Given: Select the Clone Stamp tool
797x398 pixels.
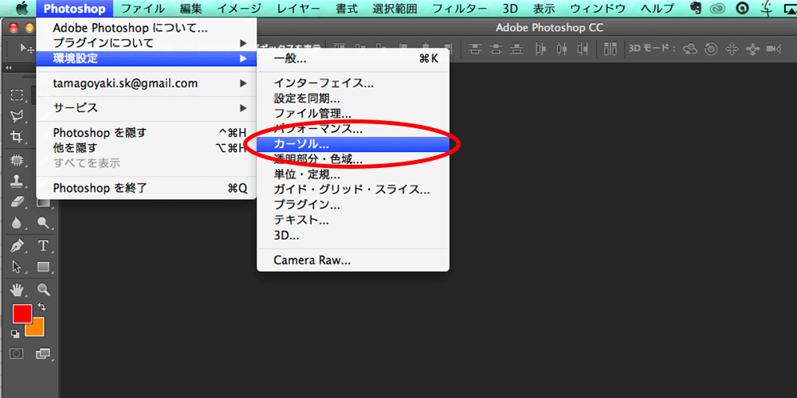Looking at the screenshot, I should click(x=18, y=181).
